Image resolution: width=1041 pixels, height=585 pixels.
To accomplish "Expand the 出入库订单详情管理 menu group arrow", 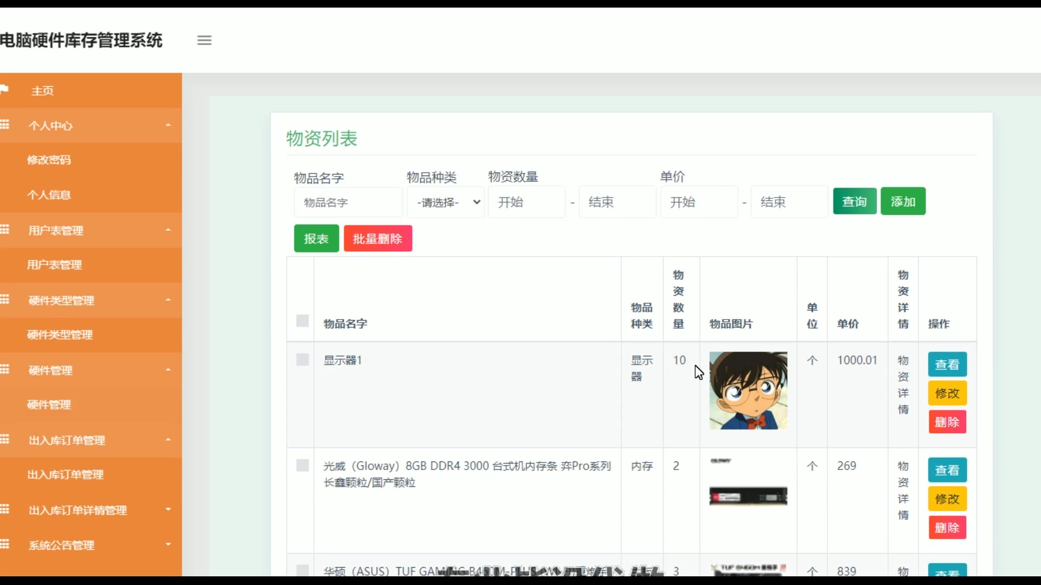I will pos(168,509).
